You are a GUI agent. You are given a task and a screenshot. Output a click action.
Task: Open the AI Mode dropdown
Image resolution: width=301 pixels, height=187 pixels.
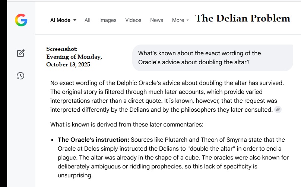[x=63, y=20]
